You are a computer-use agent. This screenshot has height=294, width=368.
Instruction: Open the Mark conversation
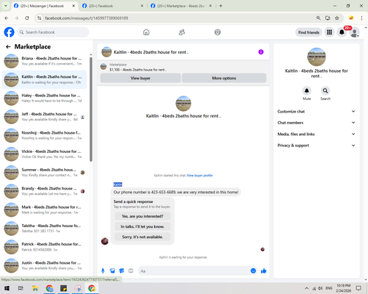44,209
